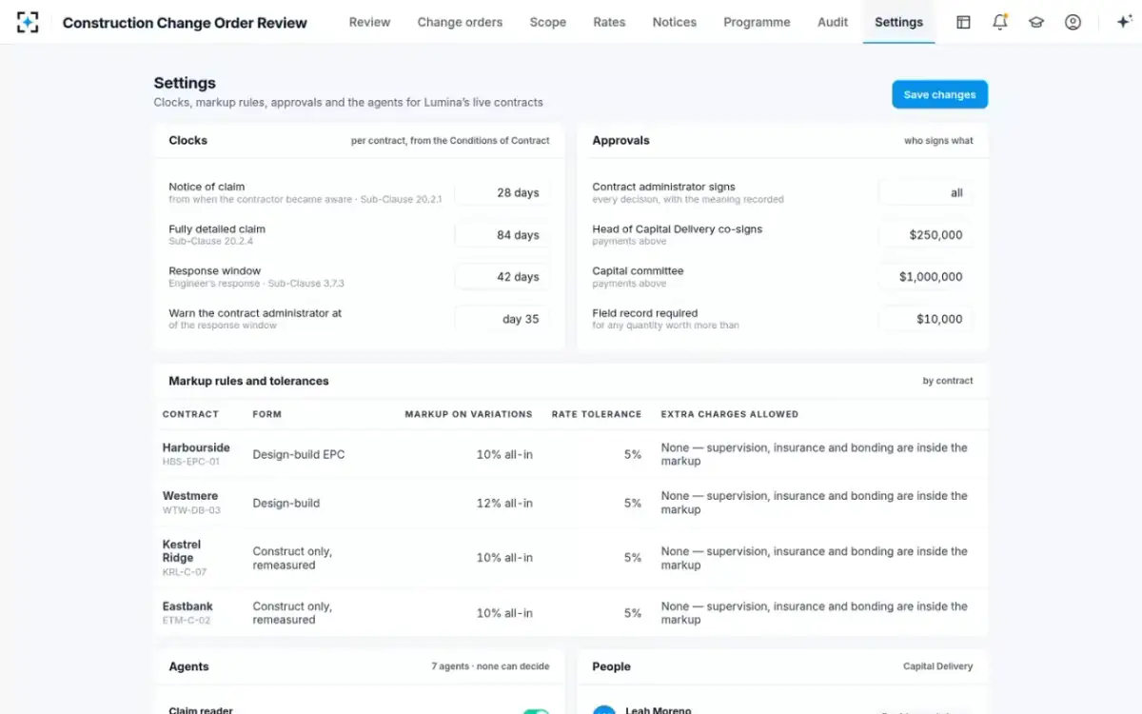The width and height of the screenshot is (1142, 714).
Task: Click Eastbank's 5% rate tolerance
Action: coord(633,613)
